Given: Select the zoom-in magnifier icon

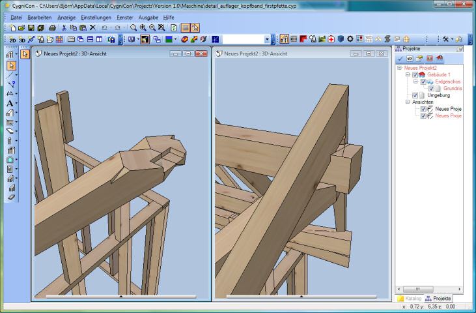Looking at the screenshot, I should pyautogui.click(x=143, y=28).
